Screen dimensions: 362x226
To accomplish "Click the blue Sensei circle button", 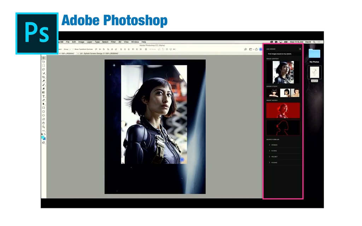I will (261, 49).
